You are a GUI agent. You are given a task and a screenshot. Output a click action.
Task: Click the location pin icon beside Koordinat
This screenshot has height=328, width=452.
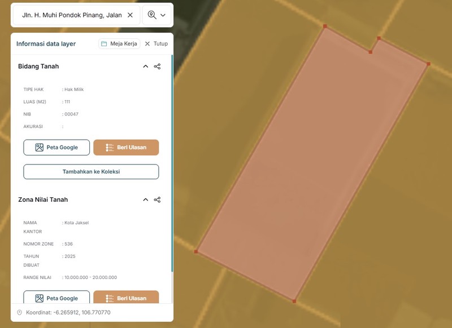(19, 312)
